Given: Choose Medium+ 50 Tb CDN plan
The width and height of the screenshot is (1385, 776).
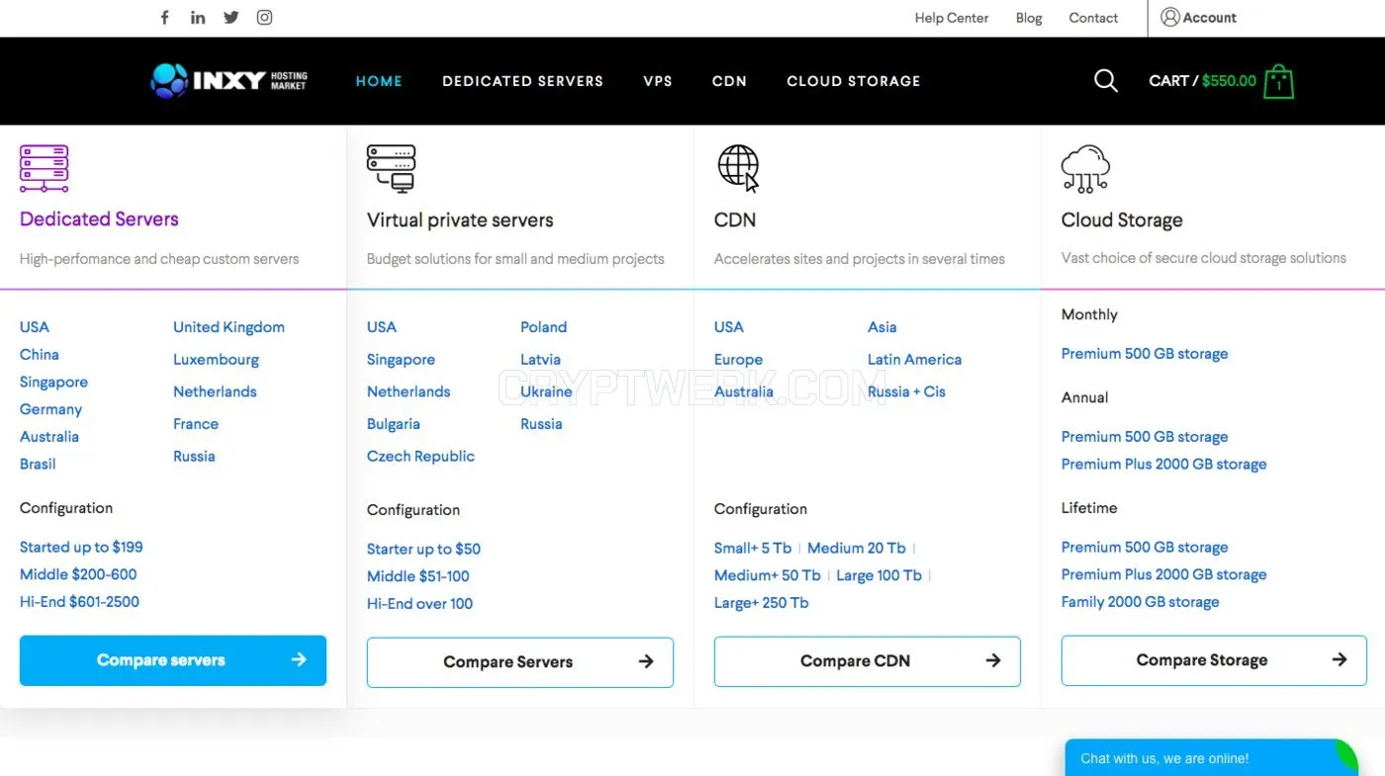Looking at the screenshot, I should [x=767, y=575].
